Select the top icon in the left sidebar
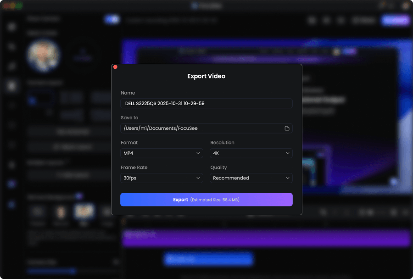This screenshot has height=279, width=413. 12,27
